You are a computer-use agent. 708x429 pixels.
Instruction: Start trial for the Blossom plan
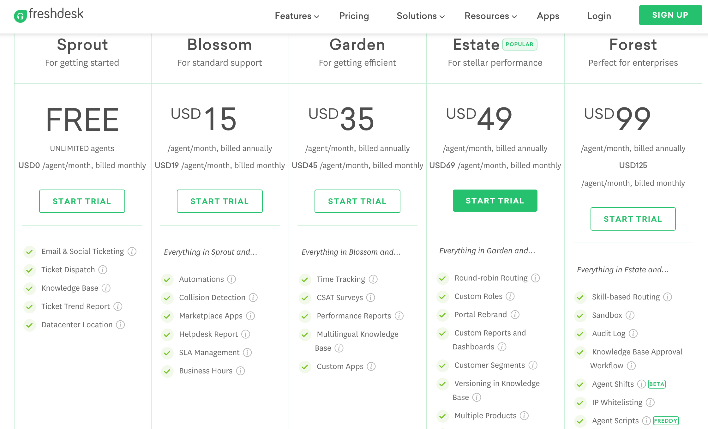219,201
